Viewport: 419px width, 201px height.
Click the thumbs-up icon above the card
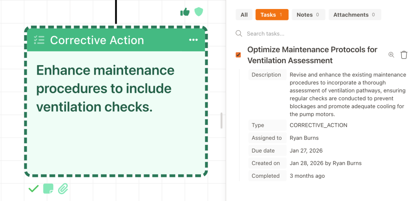[x=185, y=12]
